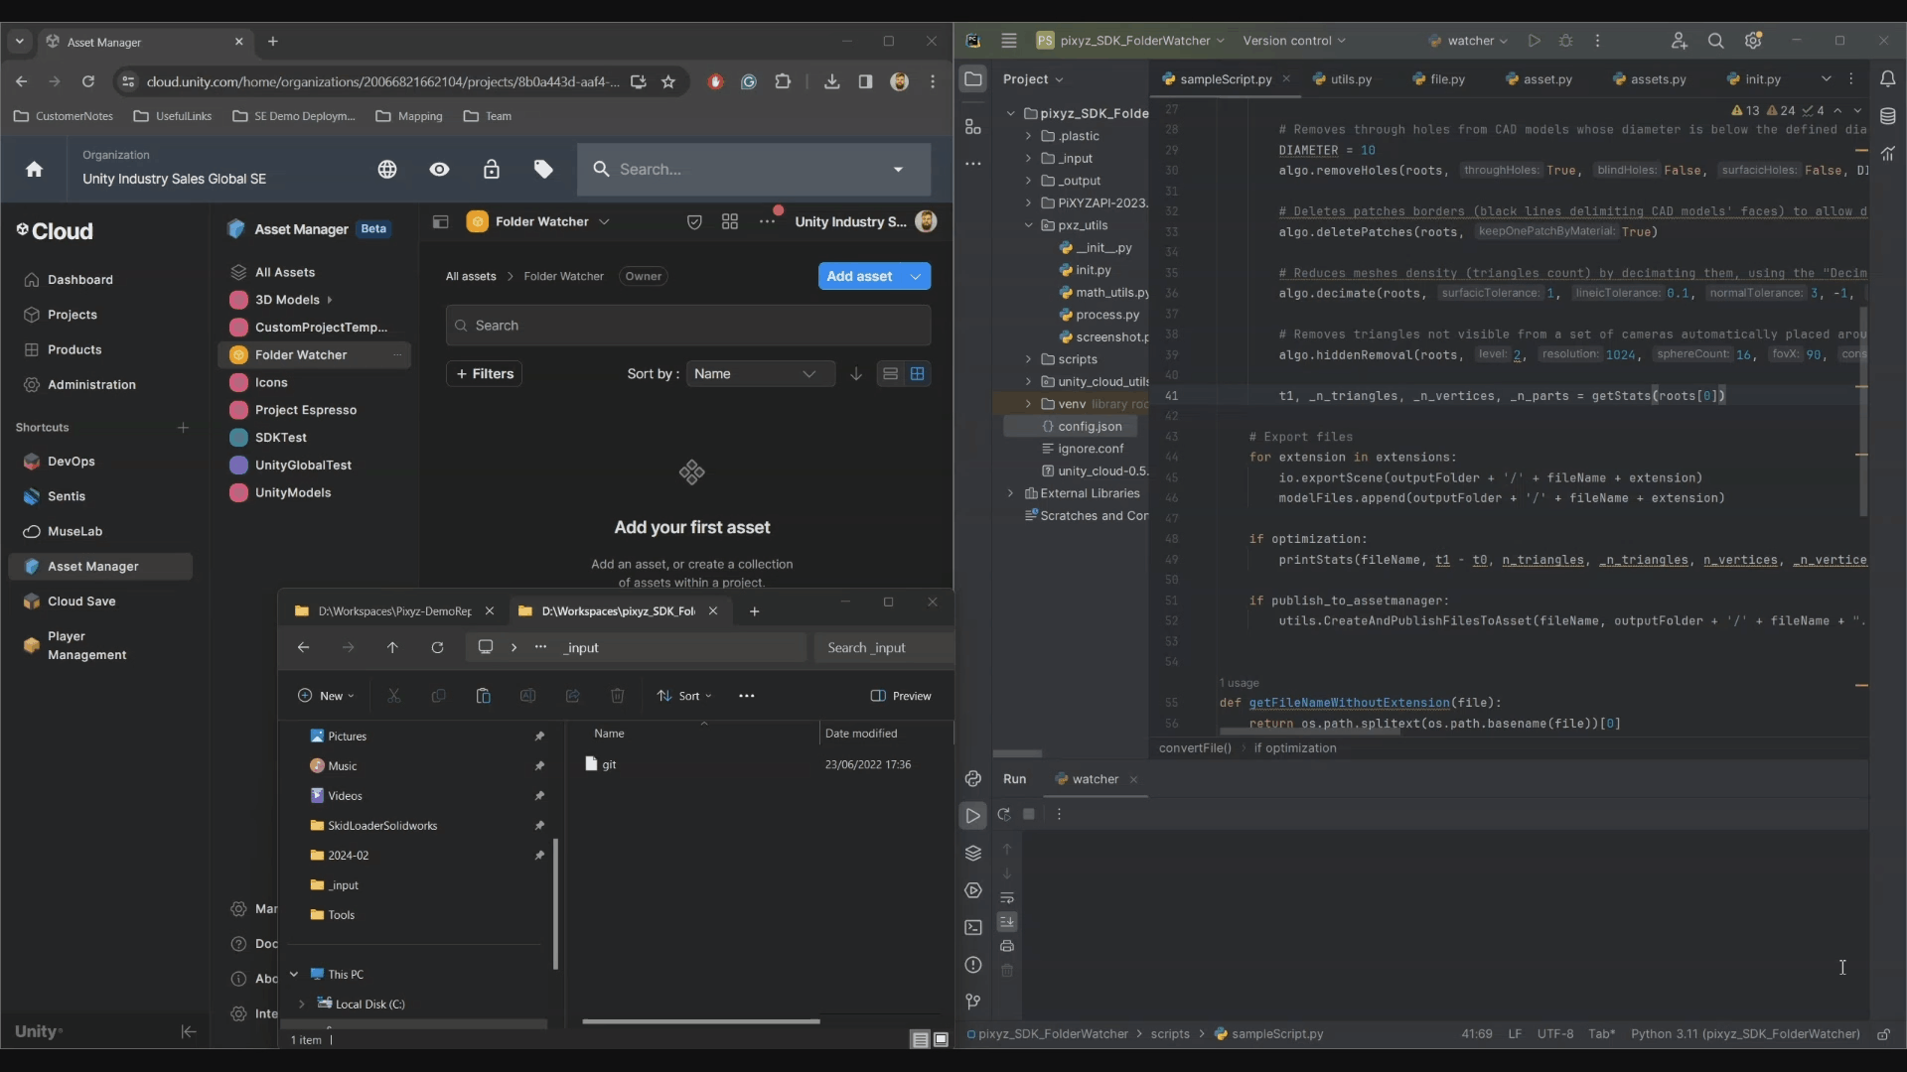This screenshot has height=1072, width=1907.
Task: Toggle the eye visibility icon in Unity header
Action: (x=439, y=170)
